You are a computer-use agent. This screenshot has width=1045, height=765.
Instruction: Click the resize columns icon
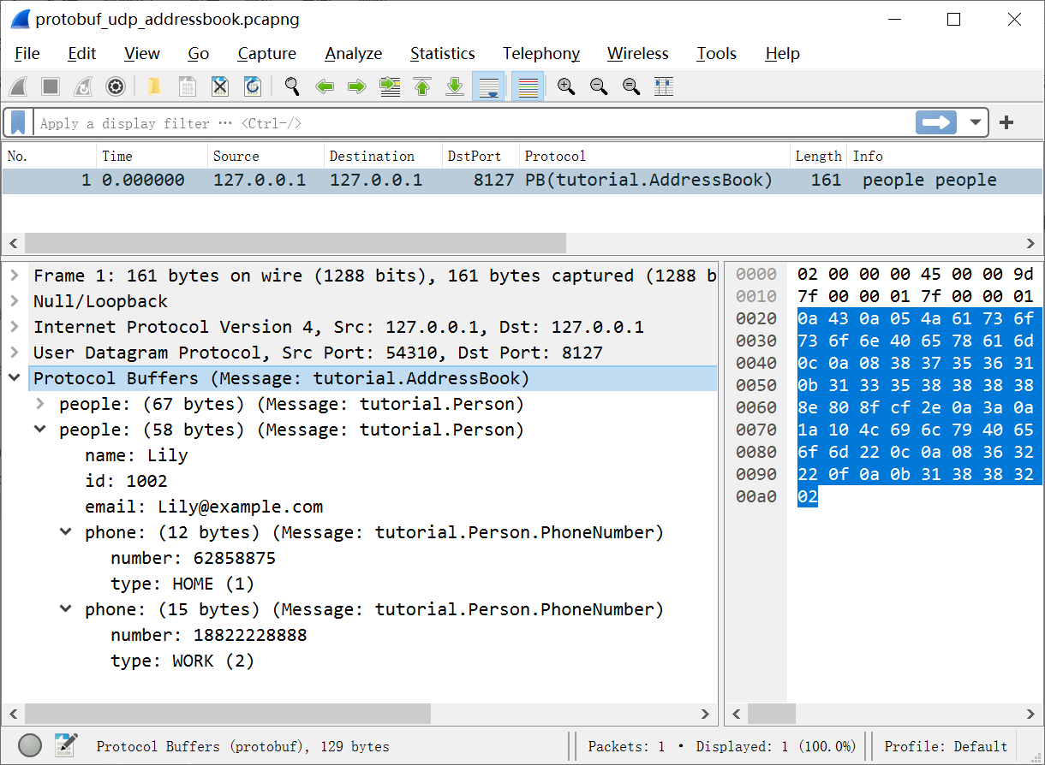(663, 86)
